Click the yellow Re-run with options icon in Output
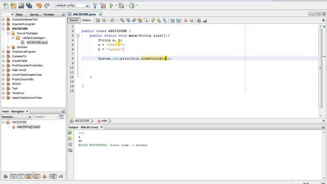The height and width of the screenshot is (184, 327). click(x=70, y=139)
